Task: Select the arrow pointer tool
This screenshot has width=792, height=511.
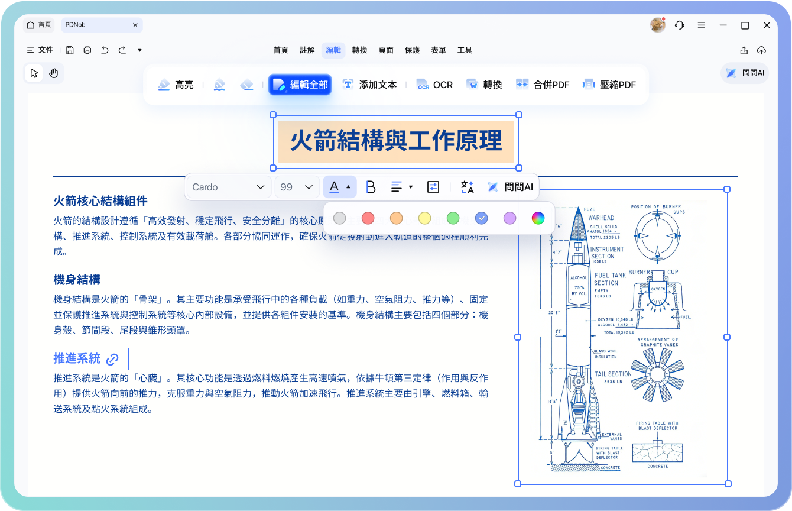Action: [x=34, y=73]
